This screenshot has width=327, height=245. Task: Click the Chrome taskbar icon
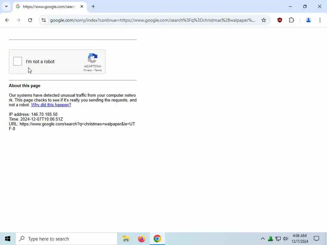point(157,239)
